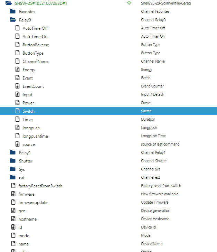Image resolution: width=217 pixels, height=252 pixels.
Task: Select the EventCount state
Action: coord(33,86)
